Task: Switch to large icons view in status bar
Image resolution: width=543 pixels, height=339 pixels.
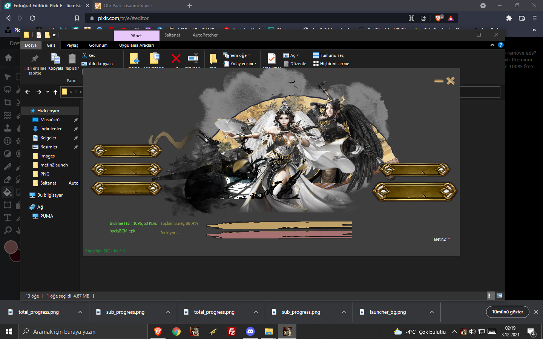Action: (x=499, y=296)
